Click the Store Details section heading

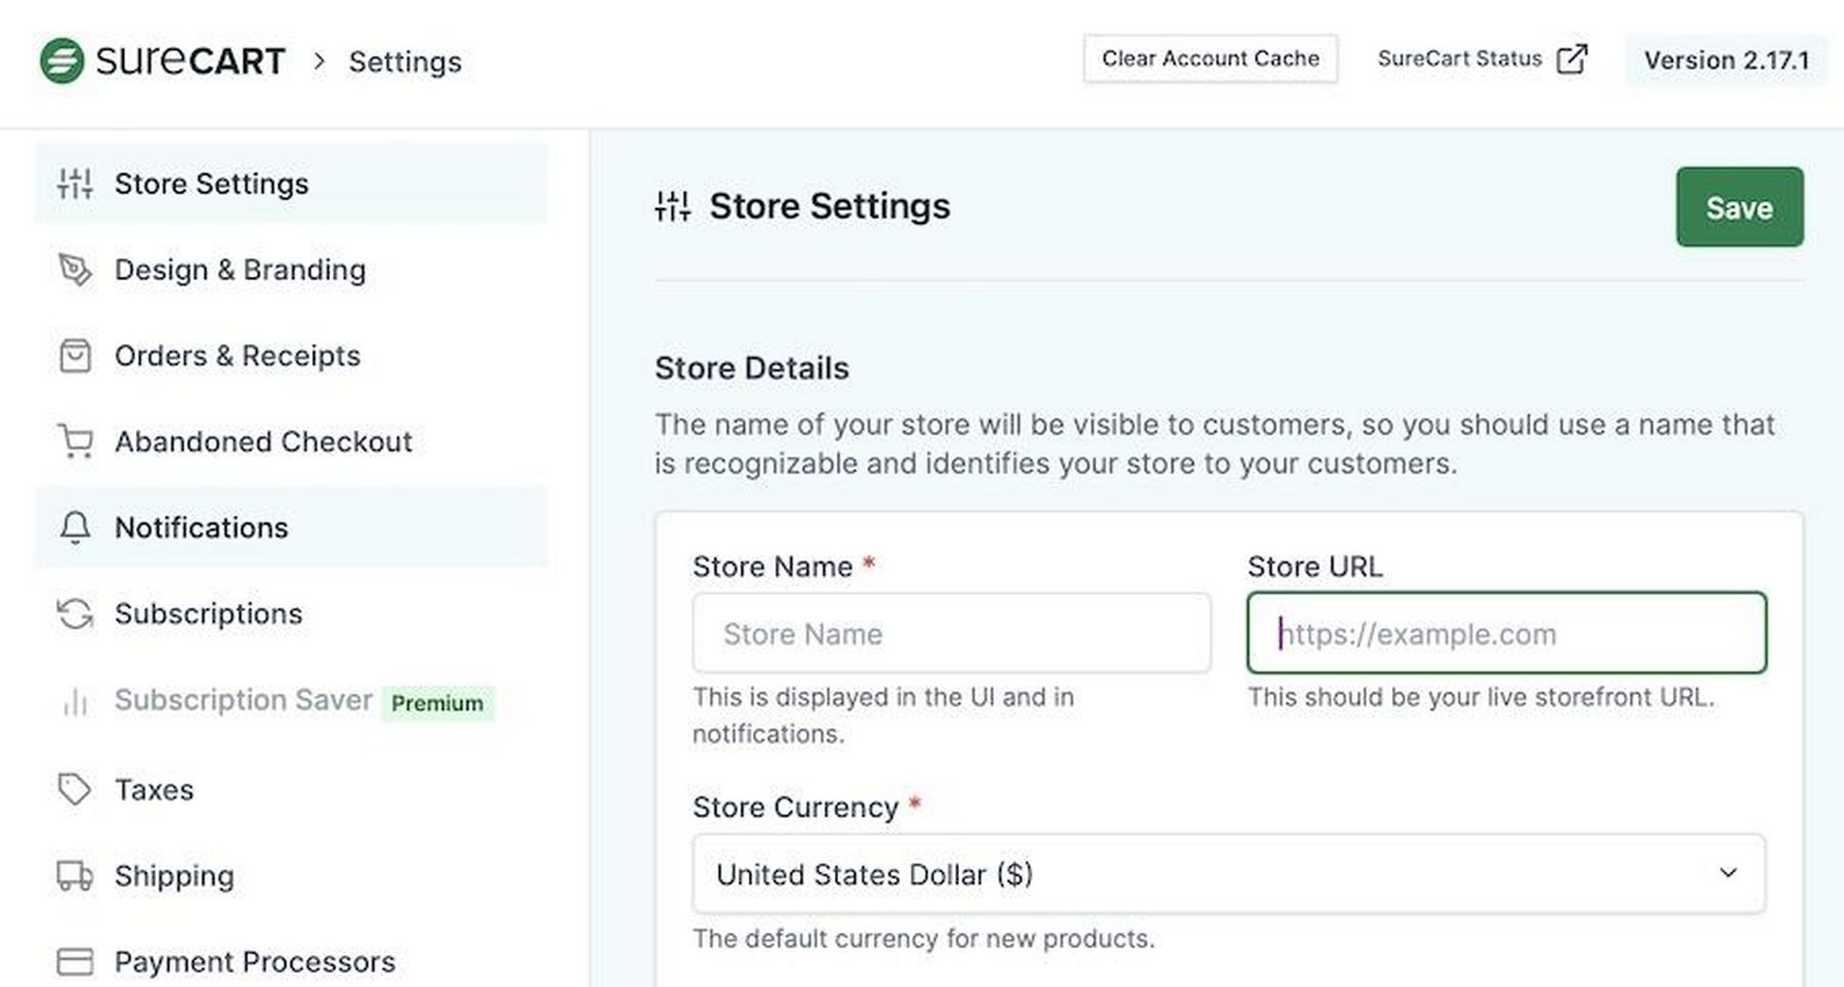pyautogui.click(x=752, y=368)
